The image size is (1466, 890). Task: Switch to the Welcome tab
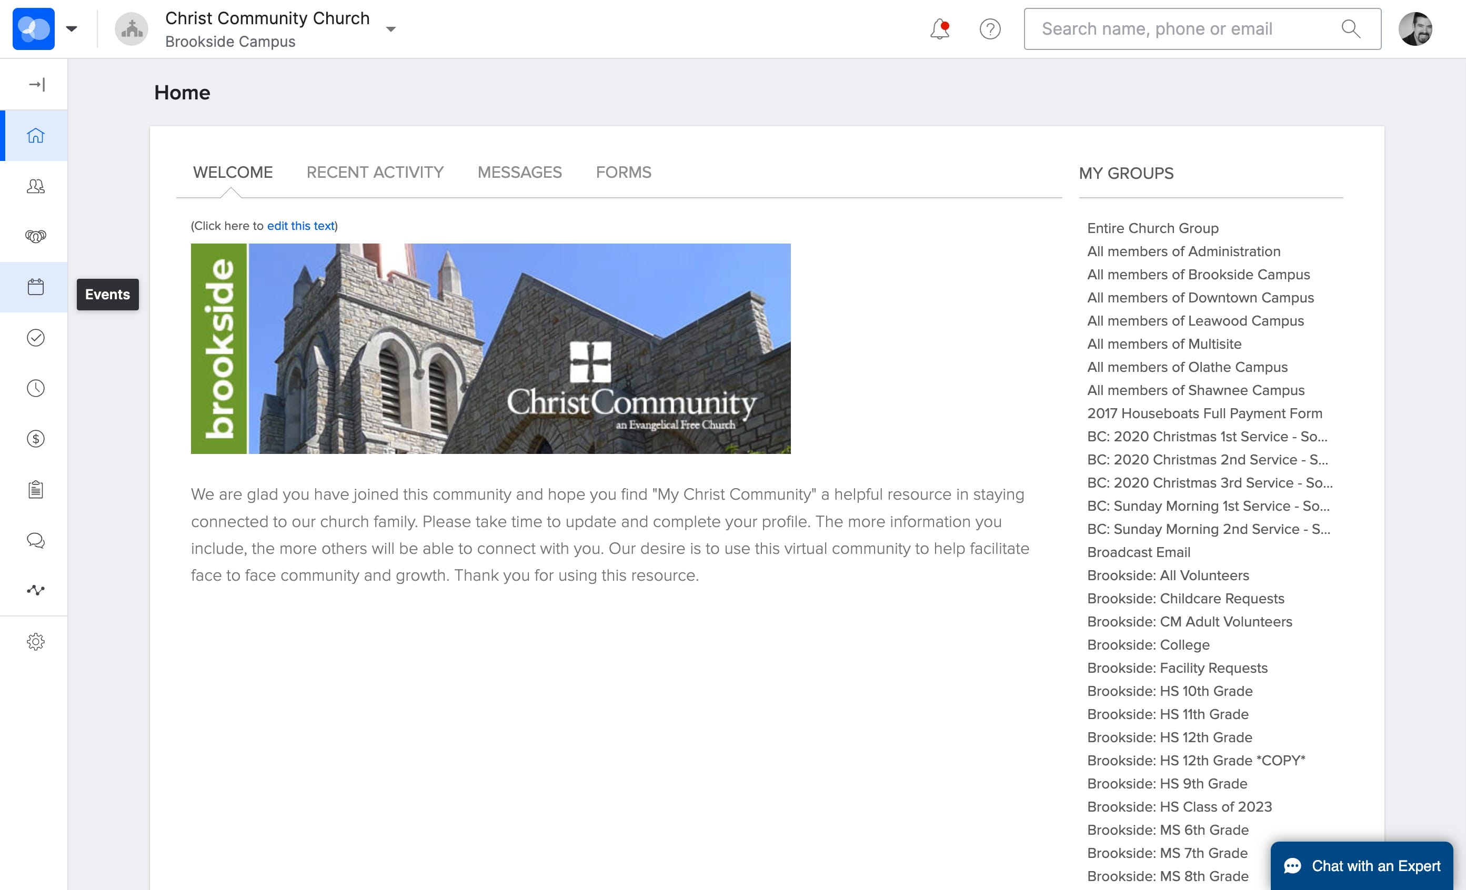[233, 173]
